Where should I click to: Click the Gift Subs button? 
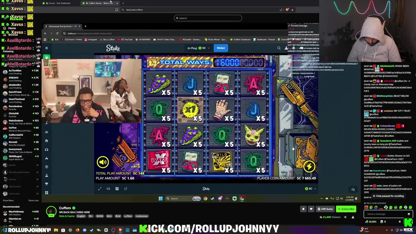325,209
